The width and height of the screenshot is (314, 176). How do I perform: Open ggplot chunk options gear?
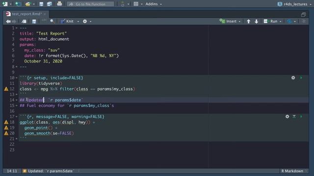pos(287,116)
